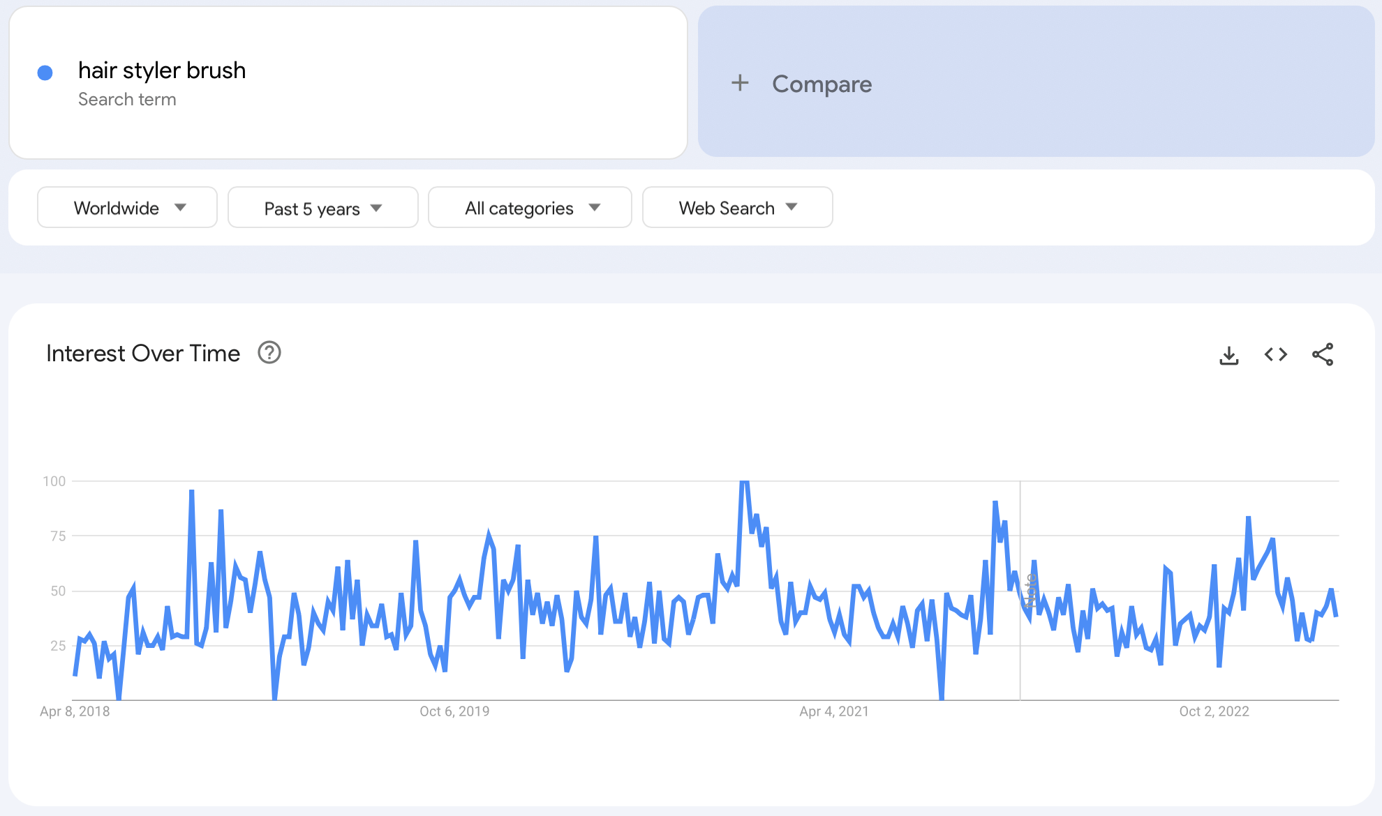This screenshot has height=816, width=1382.
Task: Open the All categories dropdown
Action: tap(530, 208)
